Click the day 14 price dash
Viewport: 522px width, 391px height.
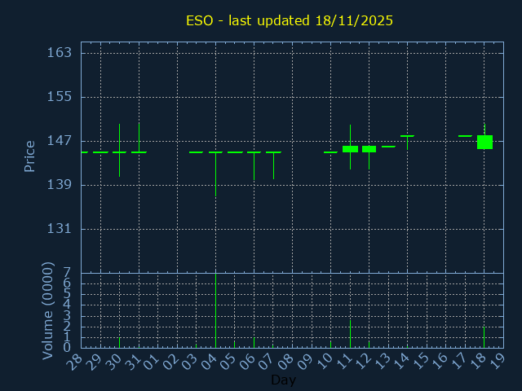tap(407, 136)
